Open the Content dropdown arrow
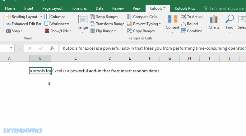 (x=172, y=32)
